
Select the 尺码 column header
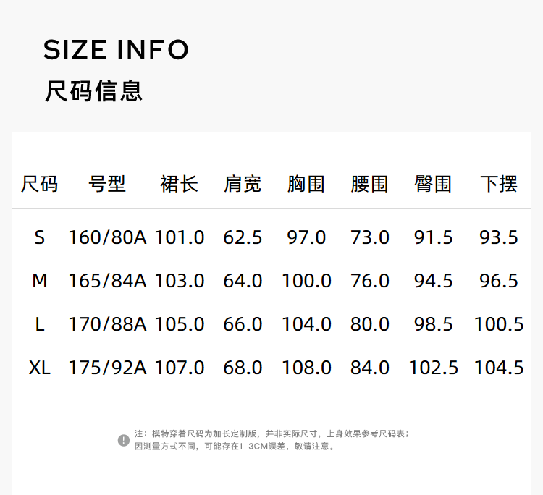[x=39, y=184]
